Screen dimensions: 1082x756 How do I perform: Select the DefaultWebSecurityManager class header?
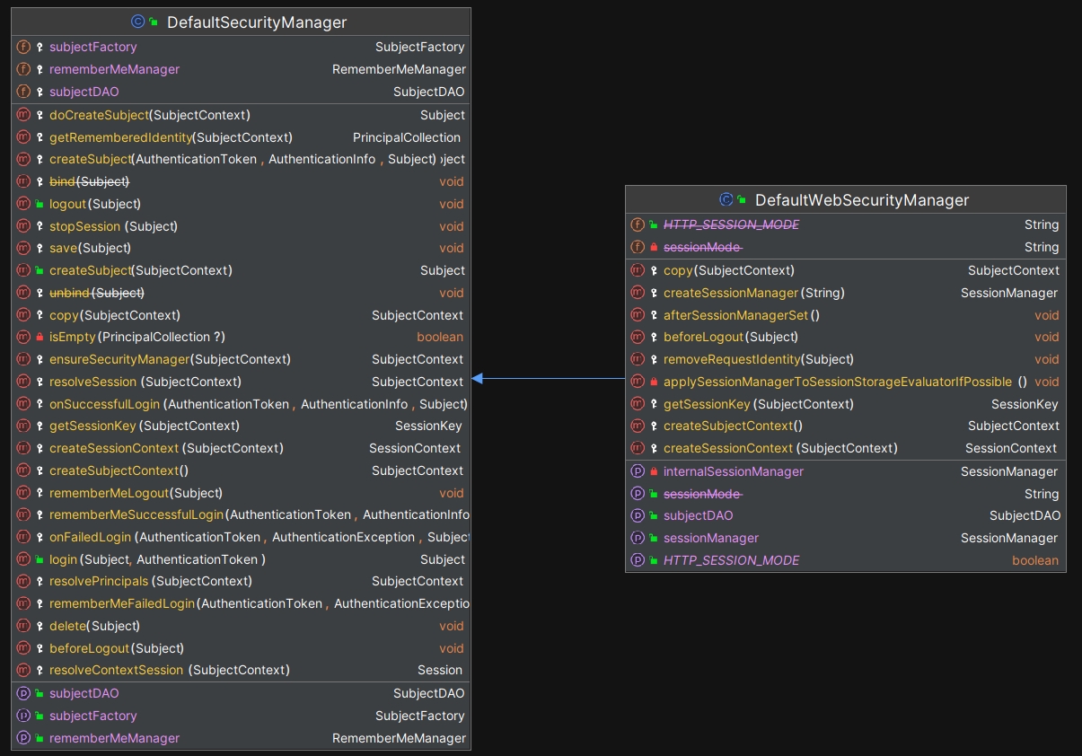tap(860, 199)
